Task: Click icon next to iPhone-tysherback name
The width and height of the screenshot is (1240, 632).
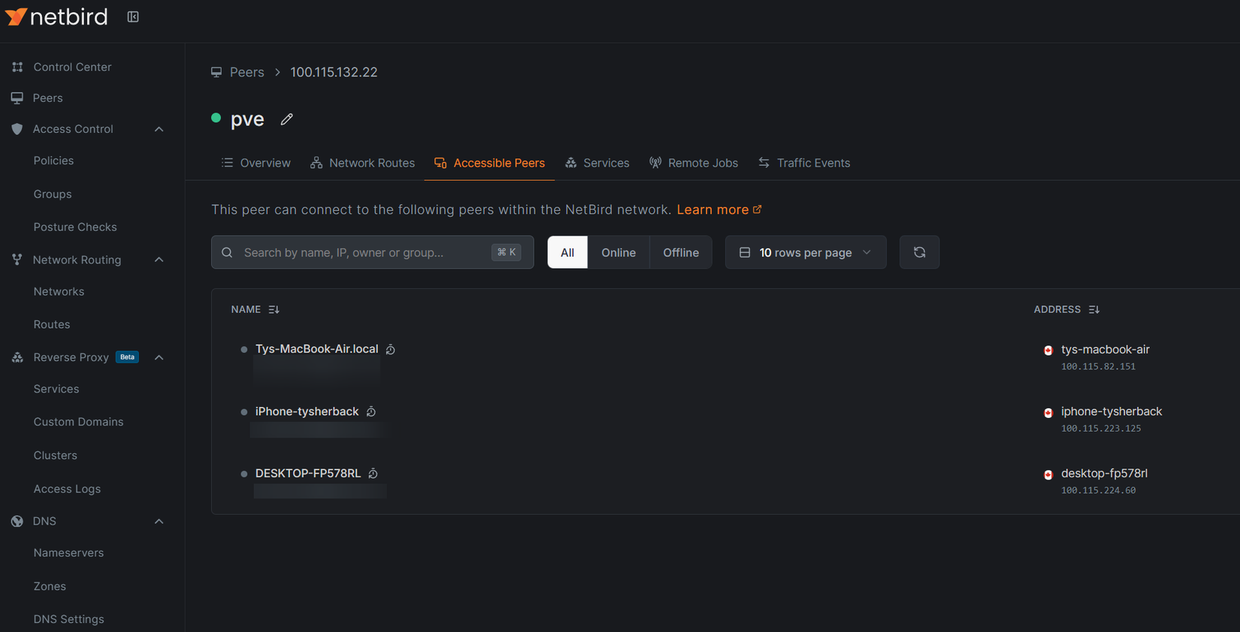Action: coord(371,412)
